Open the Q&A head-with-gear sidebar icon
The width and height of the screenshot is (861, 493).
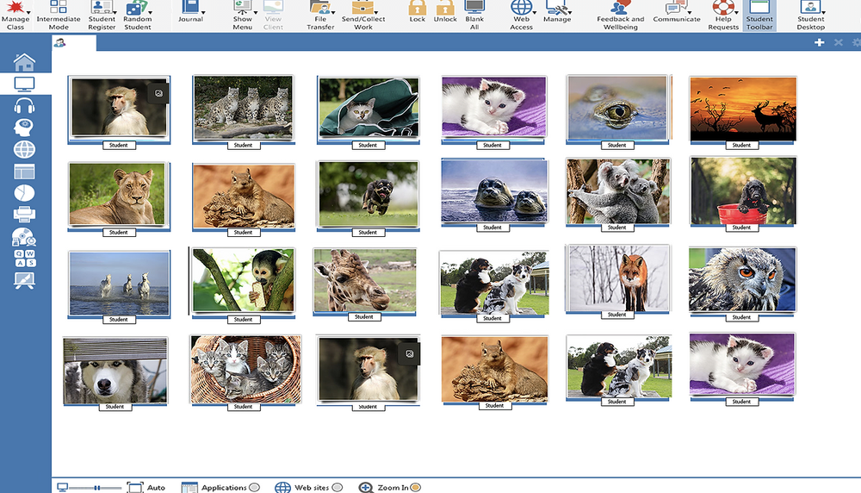point(24,128)
